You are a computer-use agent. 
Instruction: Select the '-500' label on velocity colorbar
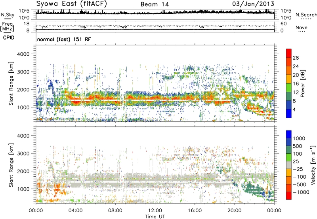coord(300,185)
